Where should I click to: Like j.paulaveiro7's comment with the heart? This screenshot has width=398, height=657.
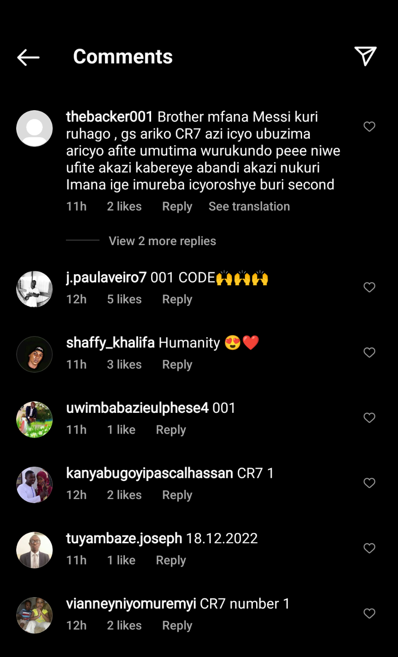coord(369,287)
